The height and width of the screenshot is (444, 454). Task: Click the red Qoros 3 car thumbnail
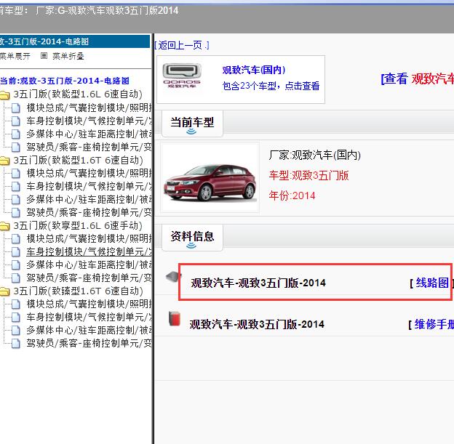coord(210,178)
